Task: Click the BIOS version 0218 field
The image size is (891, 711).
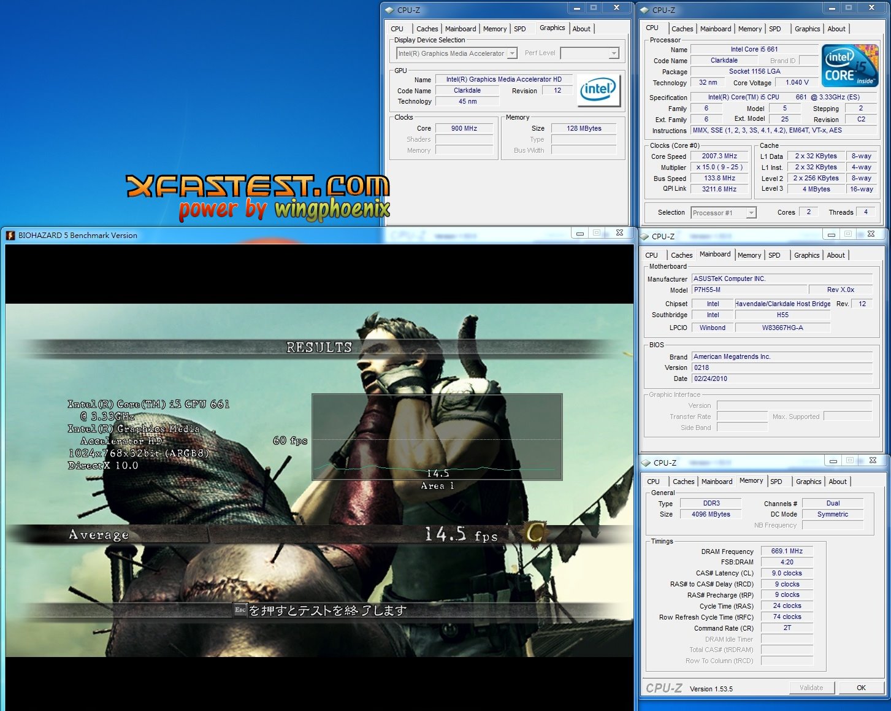Action: pos(782,367)
